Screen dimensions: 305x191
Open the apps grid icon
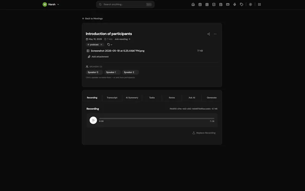click(x=259, y=5)
